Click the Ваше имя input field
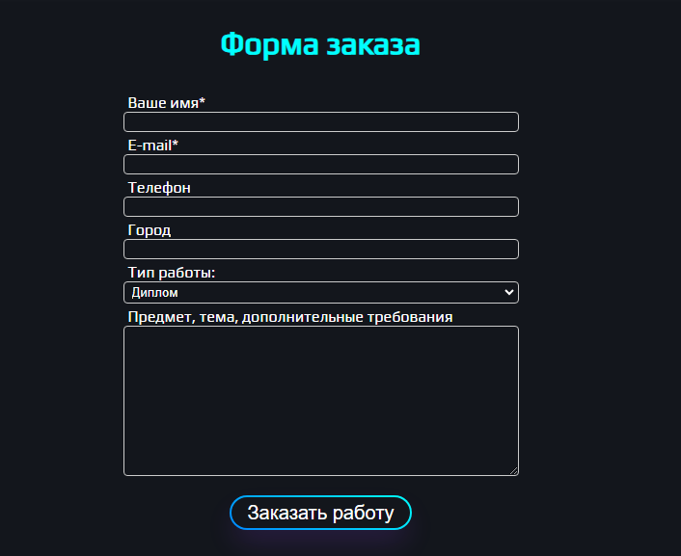 click(321, 121)
